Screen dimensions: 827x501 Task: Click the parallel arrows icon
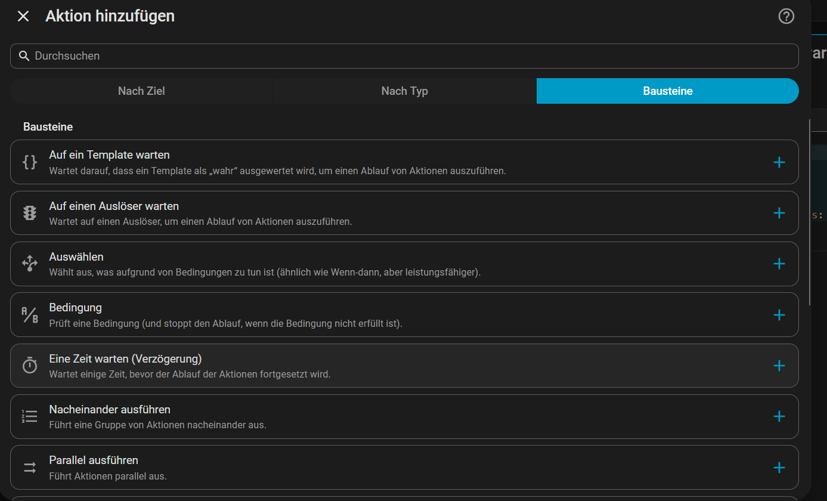[30, 467]
